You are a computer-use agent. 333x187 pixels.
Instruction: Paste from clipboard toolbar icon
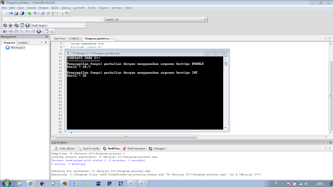(54, 14)
